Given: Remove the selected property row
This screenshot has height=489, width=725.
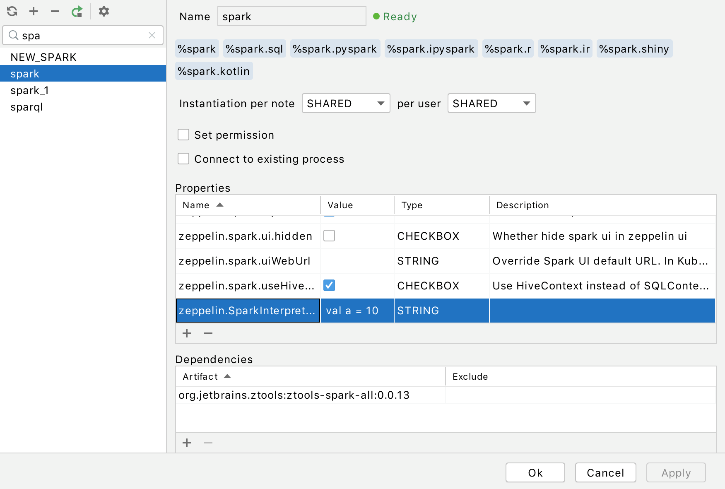Looking at the screenshot, I should pos(208,333).
